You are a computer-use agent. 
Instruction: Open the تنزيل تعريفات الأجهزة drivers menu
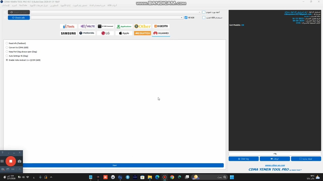coord(39,5)
